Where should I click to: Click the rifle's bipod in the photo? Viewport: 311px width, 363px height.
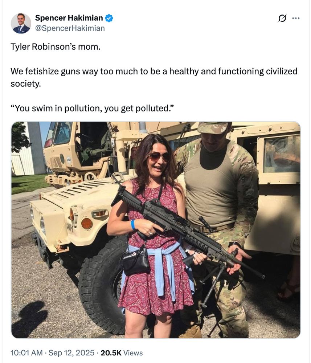click(x=212, y=285)
